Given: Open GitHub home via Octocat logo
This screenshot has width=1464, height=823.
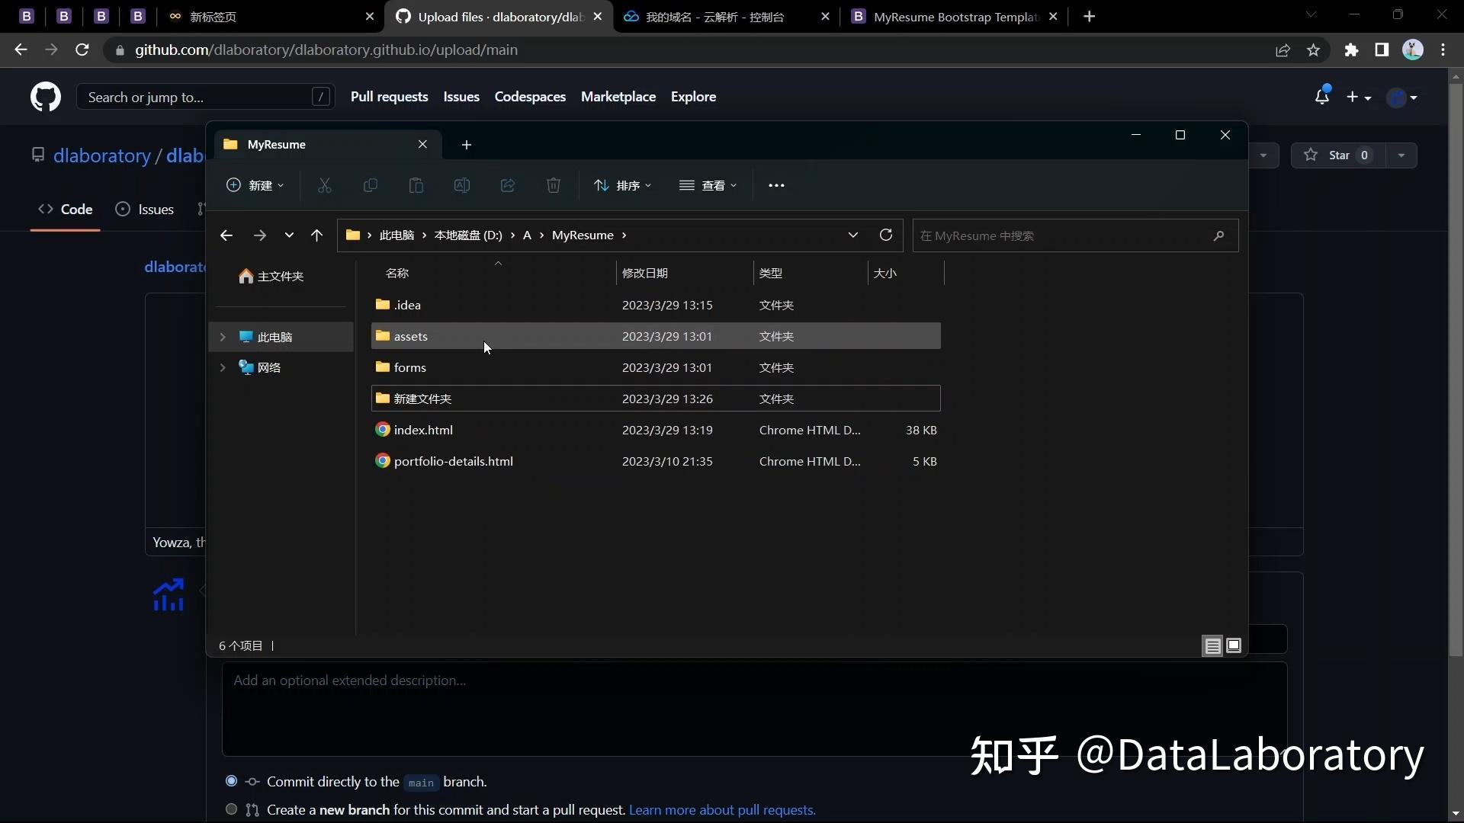Looking at the screenshot, I should click(x=46, y=98).
